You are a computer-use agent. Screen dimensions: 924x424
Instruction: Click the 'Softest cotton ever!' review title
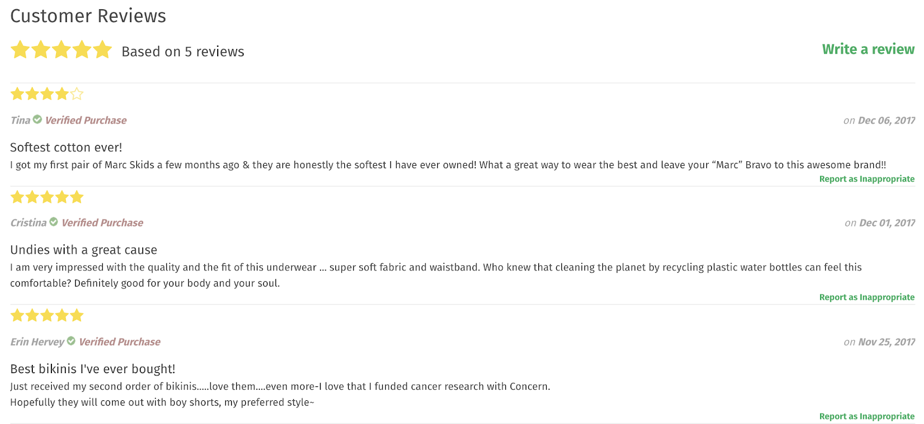[66, 147]
